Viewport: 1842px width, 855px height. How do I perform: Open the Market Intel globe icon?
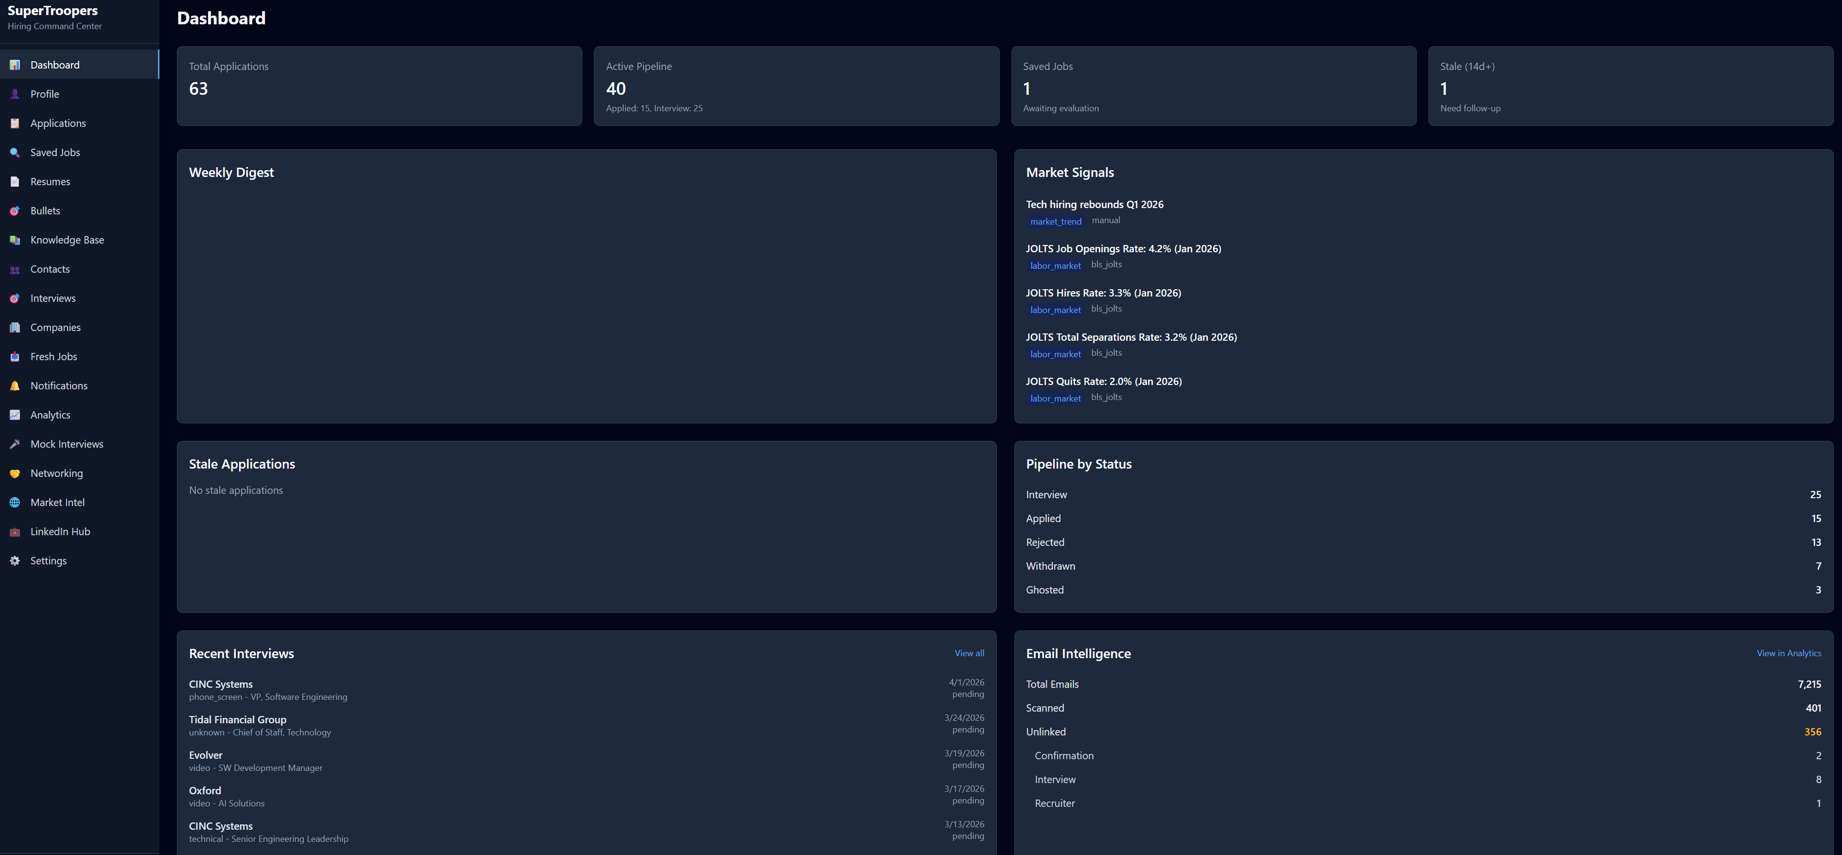click(x=14, y=502)
